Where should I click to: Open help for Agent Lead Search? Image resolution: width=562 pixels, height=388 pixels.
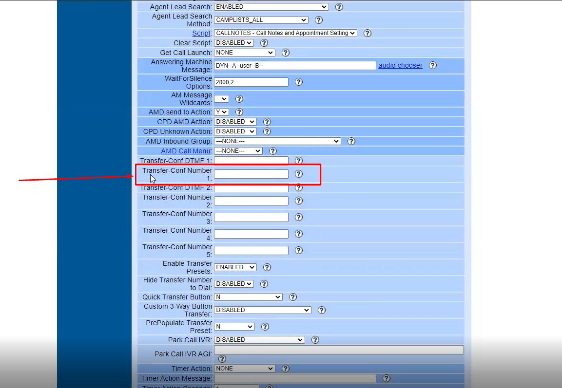[x=339, y=7]
